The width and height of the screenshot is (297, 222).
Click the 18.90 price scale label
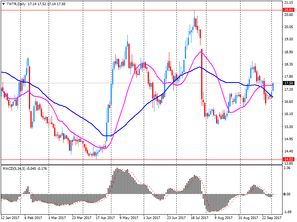tap(289, 52)
